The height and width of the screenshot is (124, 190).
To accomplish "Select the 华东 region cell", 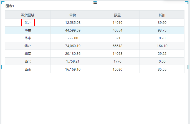I will tap(28, 30).
